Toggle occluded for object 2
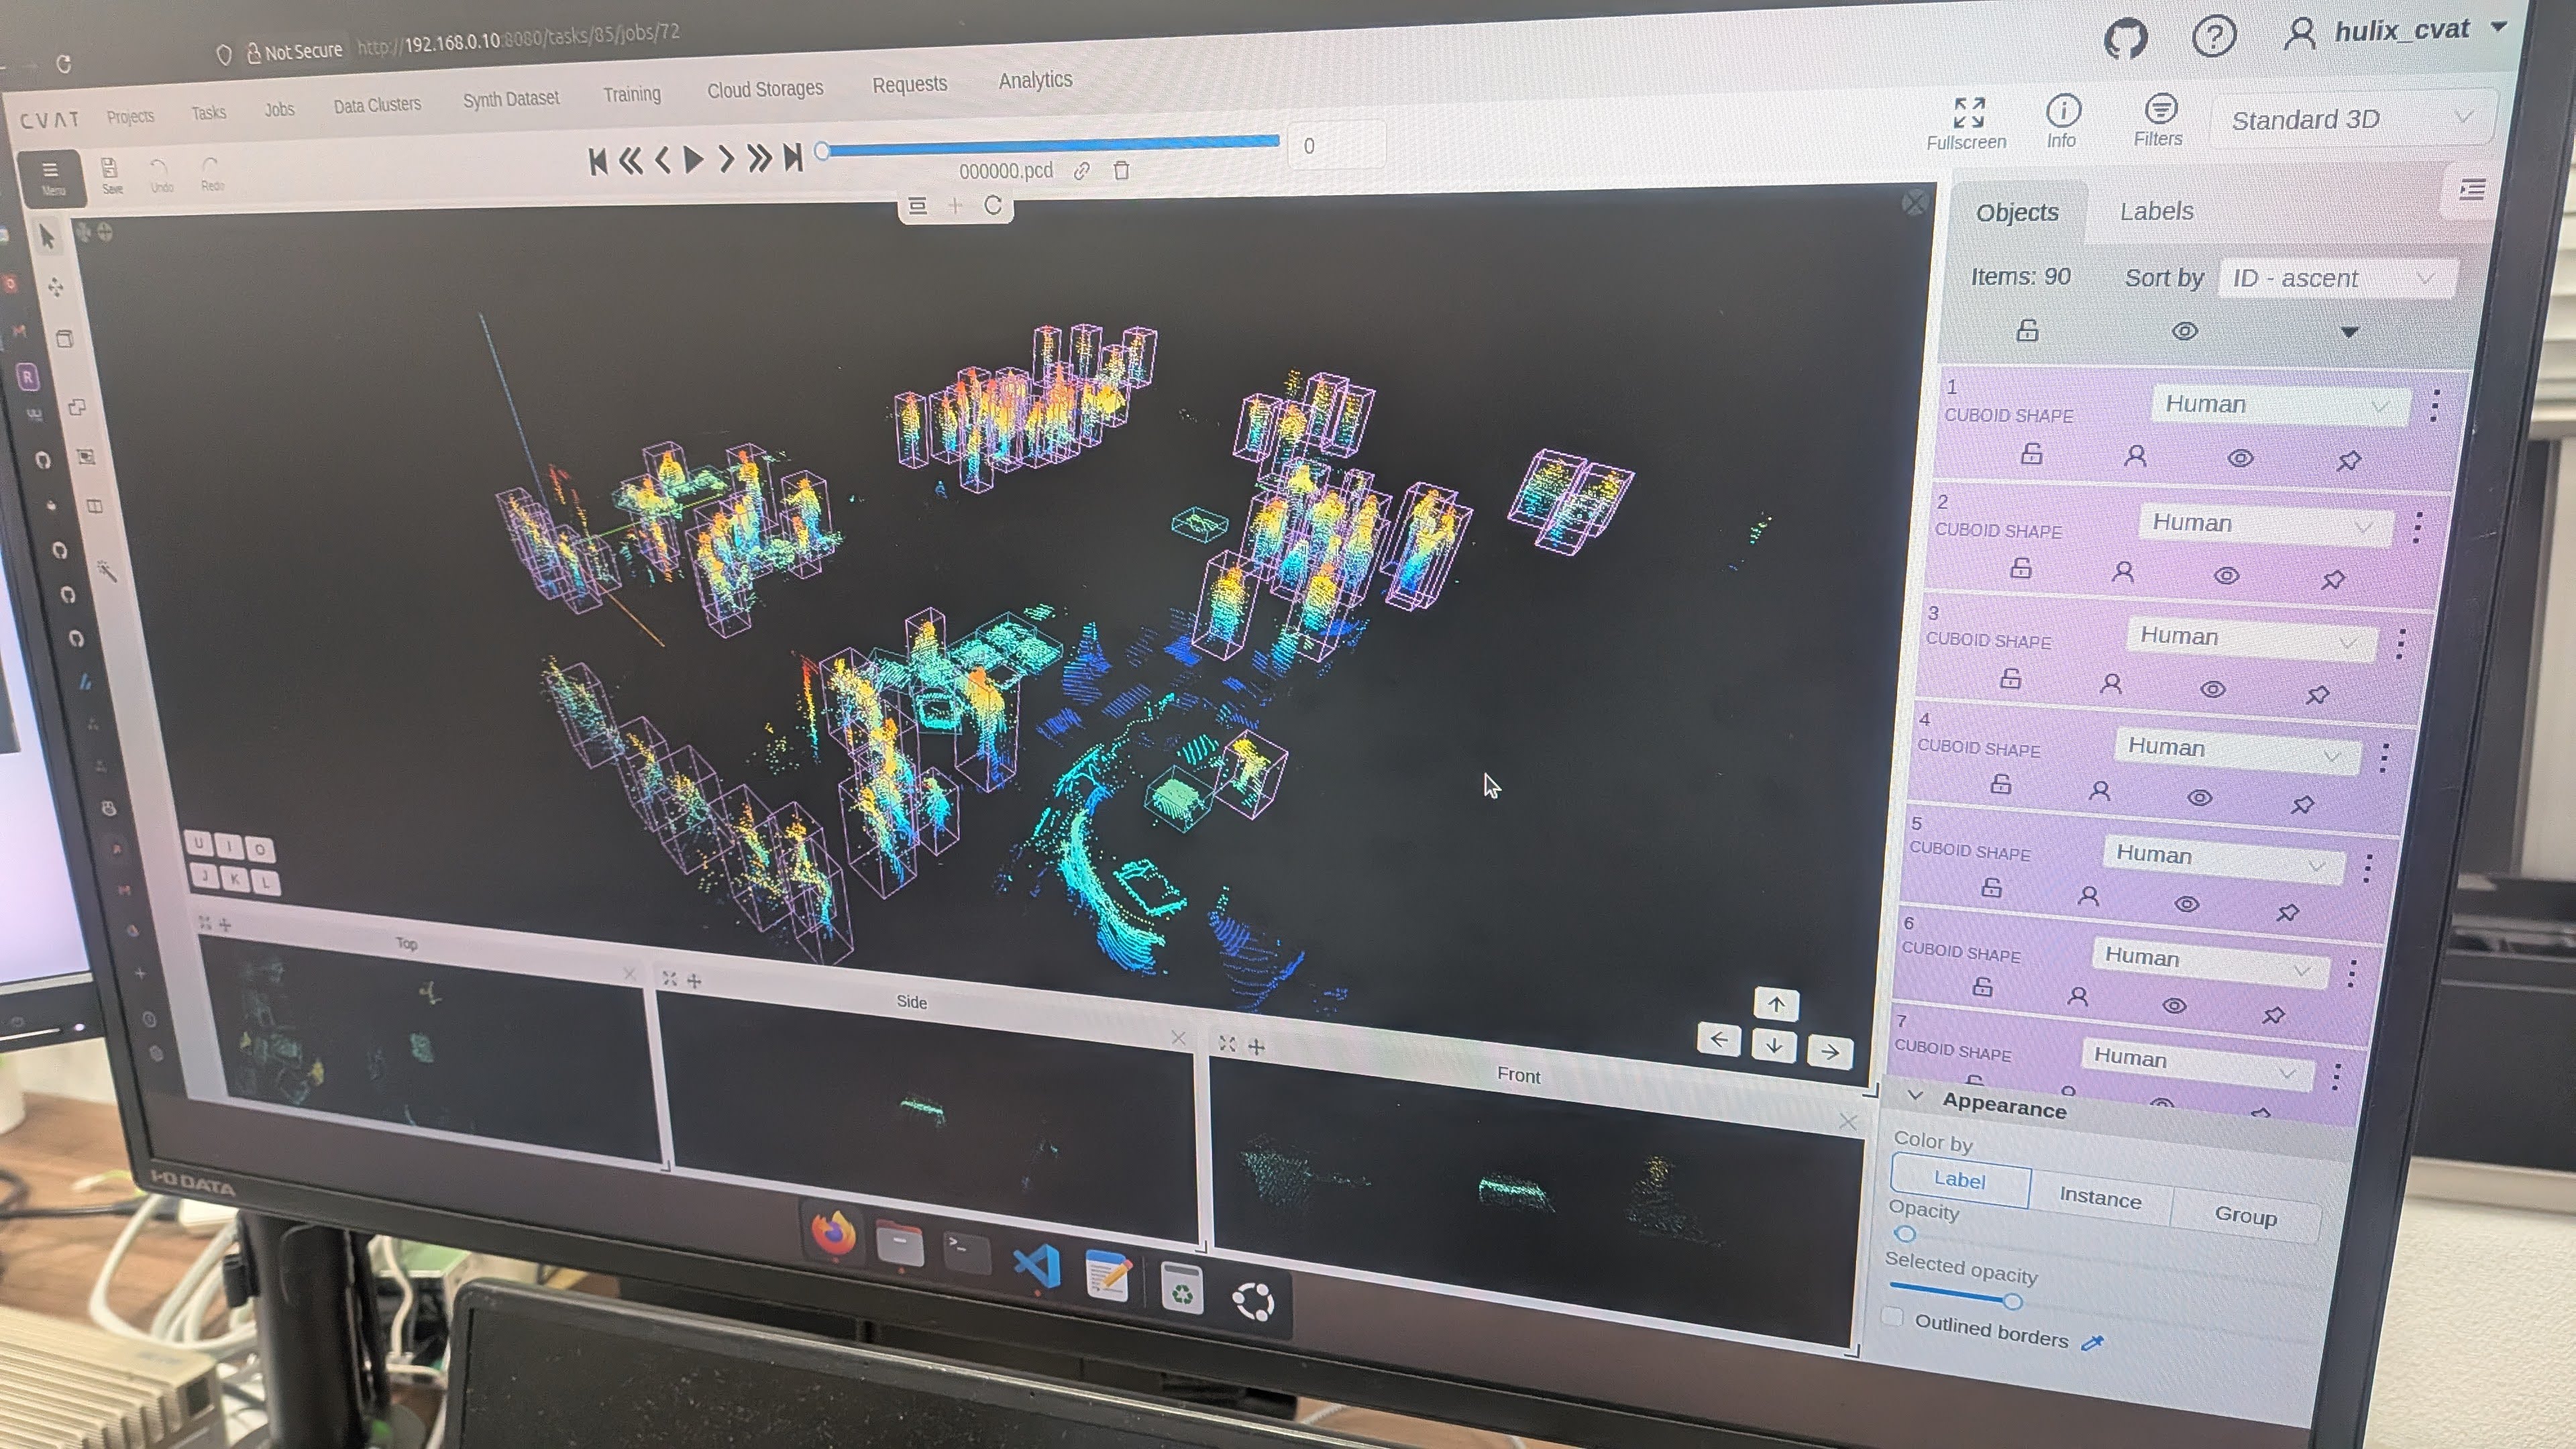 [2123, 572]
